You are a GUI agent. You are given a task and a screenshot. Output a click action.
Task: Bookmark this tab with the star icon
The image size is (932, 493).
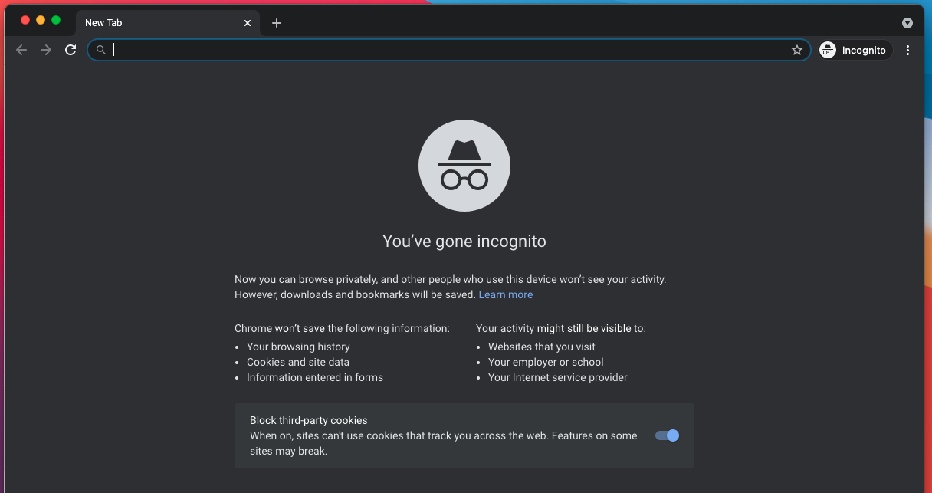pos(797,50)
